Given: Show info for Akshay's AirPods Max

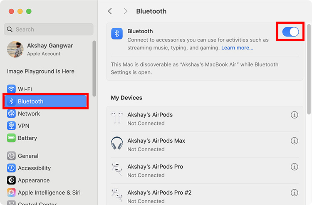Looking at the screenshot, I should (294, 141).
